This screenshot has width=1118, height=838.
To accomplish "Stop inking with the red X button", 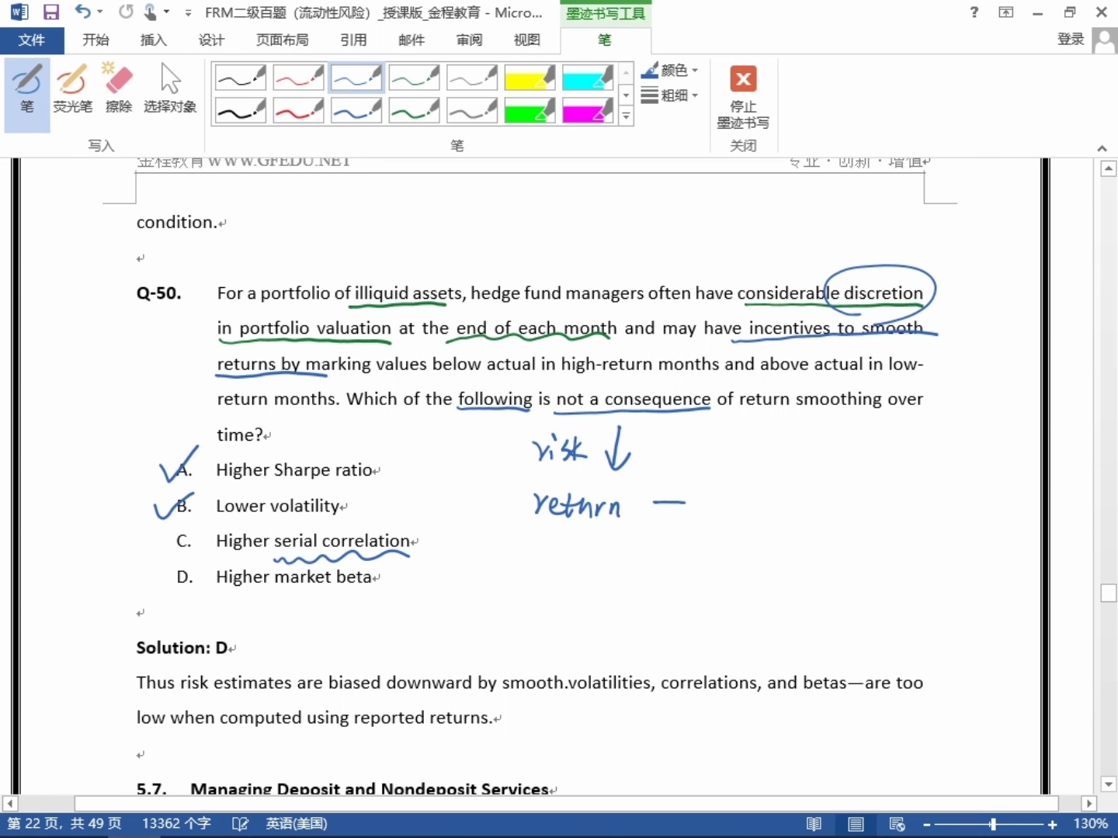I will click(743, 79).
